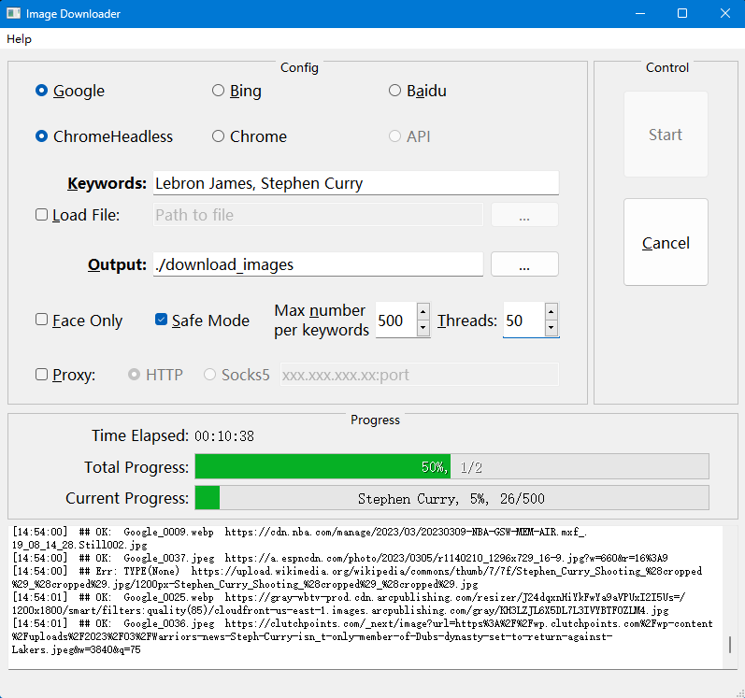Click the log scrollbar thumb
745x698 pixels.
click(x=730, y=645)
